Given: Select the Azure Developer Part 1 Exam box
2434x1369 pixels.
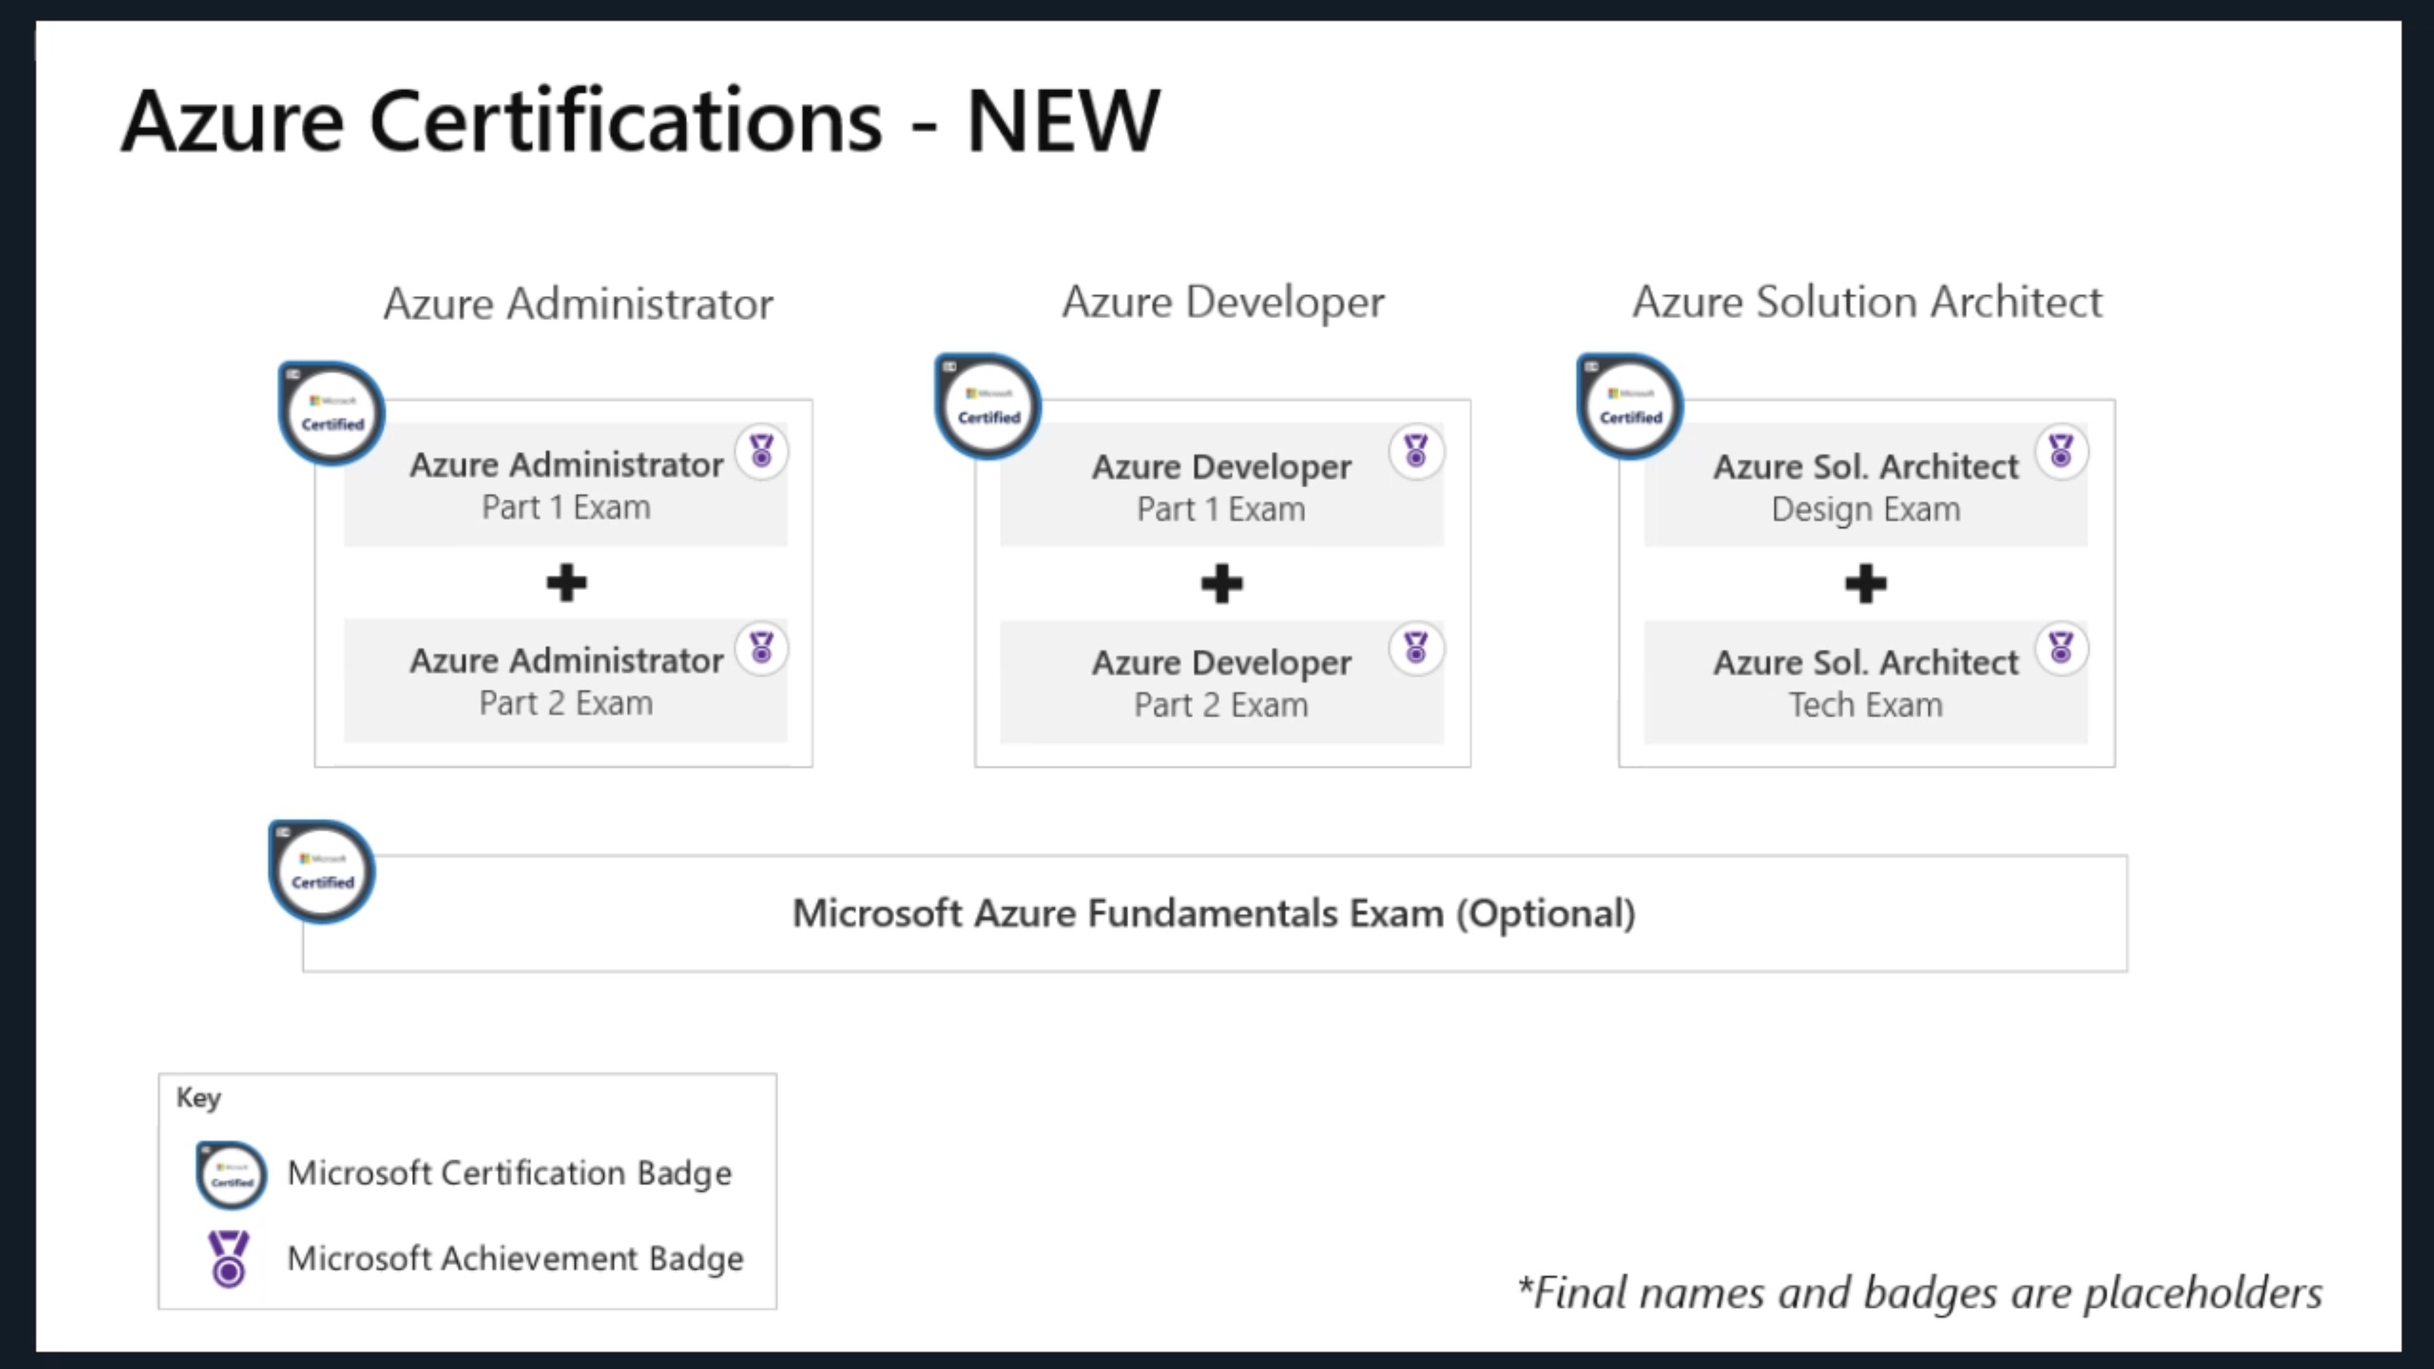Looking at the screenshot, I should coord(1221,485).
